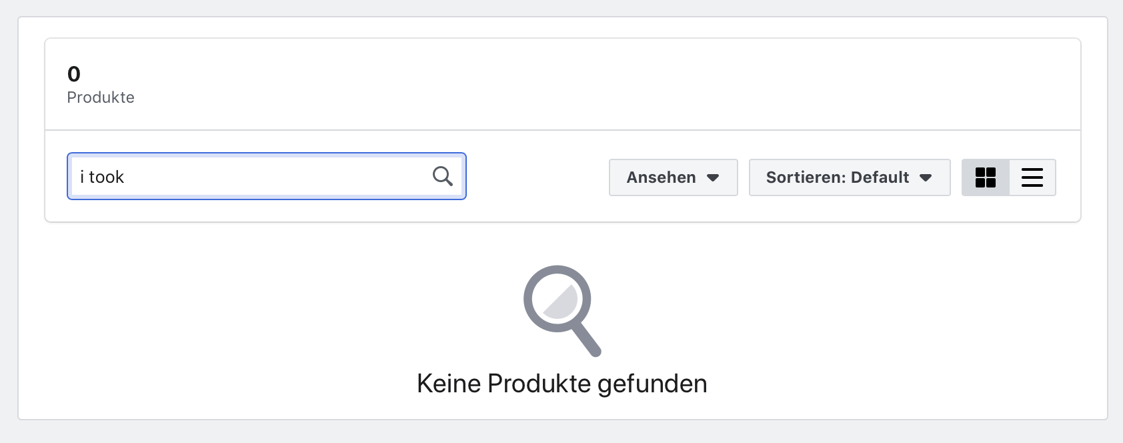Screen dimensions: 1123x443
Task: Click the caret arrow beside Sortieren: Default
Action: (x=926, y=177)
